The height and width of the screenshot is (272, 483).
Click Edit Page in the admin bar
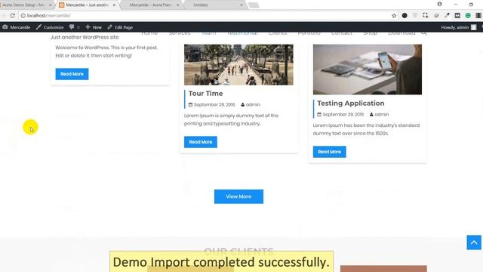click(x=120, y=27)
